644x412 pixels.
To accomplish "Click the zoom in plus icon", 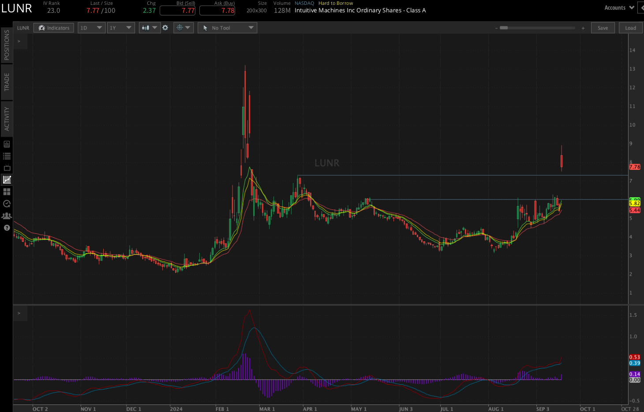I will tap(583, 28).
